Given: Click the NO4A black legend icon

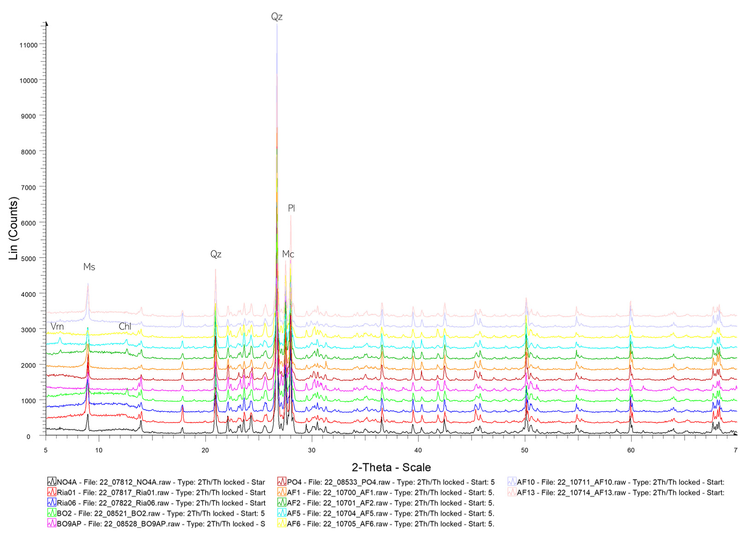Looking at the screenshot, I should pos(52,482).
